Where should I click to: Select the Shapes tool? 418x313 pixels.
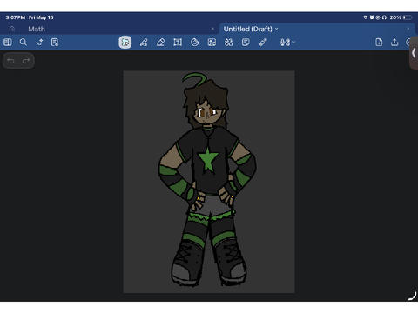(x=194, y=43)
